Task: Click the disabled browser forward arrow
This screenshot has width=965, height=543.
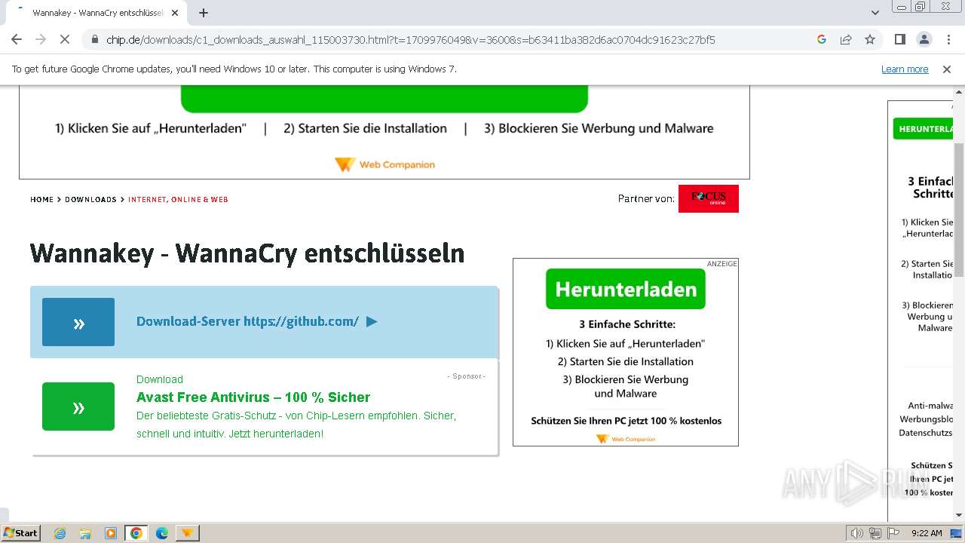Action: pos(41,39)
